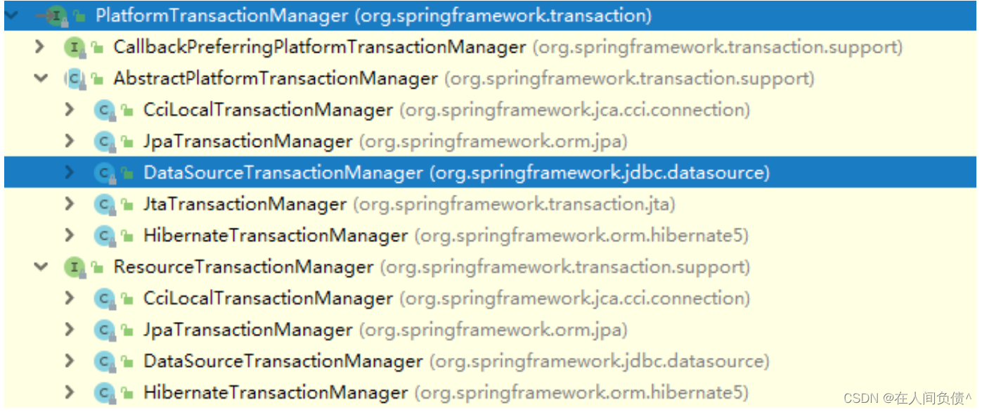
Task: Click the JtaTransactionManager class icon
Action: pyautogui.click(x=104, y=205)
